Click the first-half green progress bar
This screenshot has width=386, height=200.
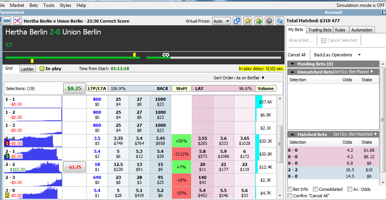(x=73, y=58)
